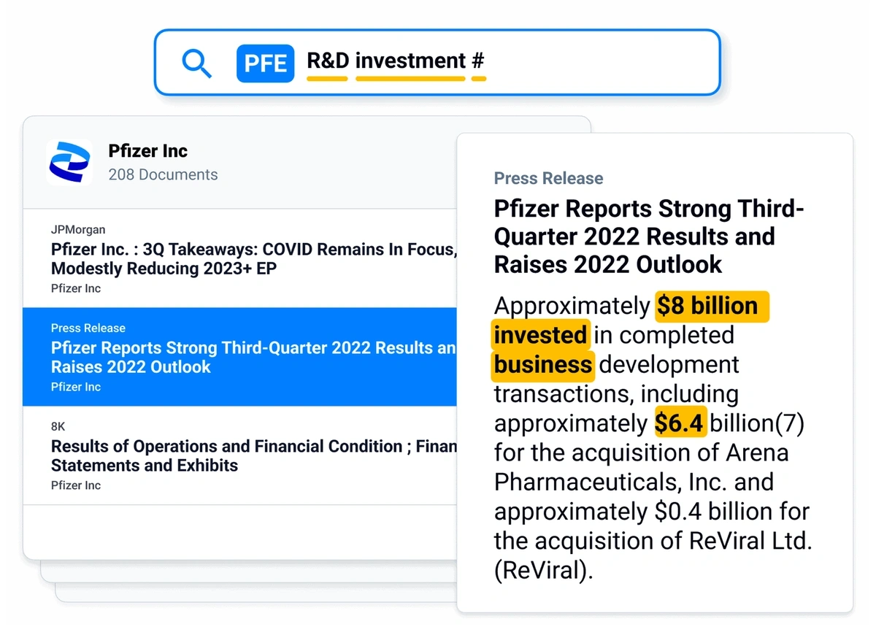Click the 208 Documents count label

(163, 175)
